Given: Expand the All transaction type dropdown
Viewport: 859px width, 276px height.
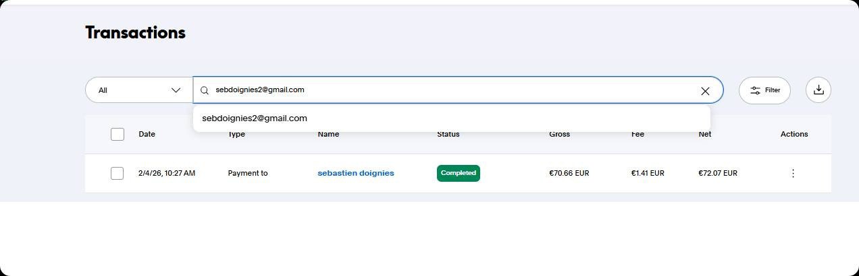Looking at the screenshot, I should click(139, 90).
